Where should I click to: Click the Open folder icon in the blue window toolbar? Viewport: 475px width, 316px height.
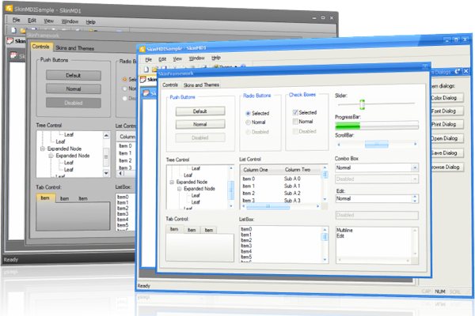pyautogui.click(x=156, y=70)
